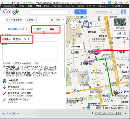Click the 保存 save button
Screen dimensions: 130x119
52,29
